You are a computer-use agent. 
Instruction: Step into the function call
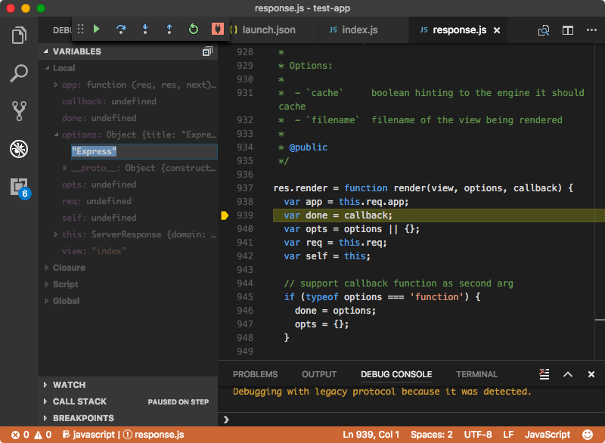pos(145,29)
